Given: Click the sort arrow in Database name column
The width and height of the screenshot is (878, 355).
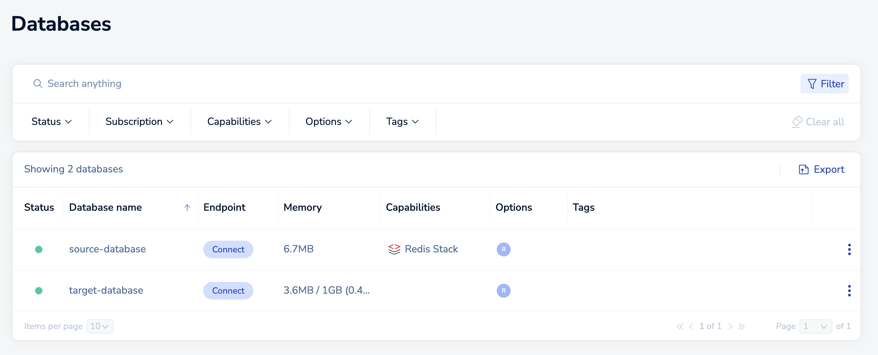Looking at the screenshot, I should 187,208.
